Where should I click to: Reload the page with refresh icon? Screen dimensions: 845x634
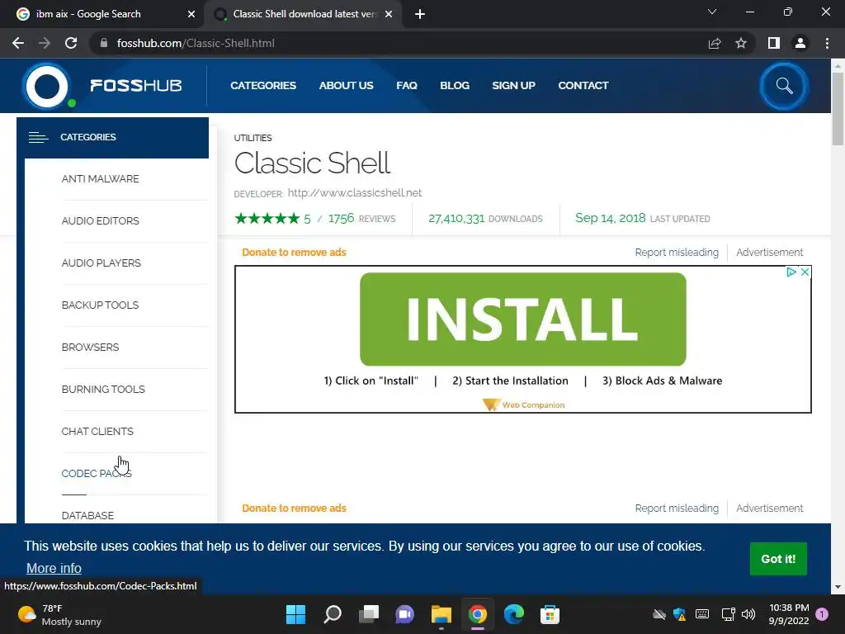[71, 43]
